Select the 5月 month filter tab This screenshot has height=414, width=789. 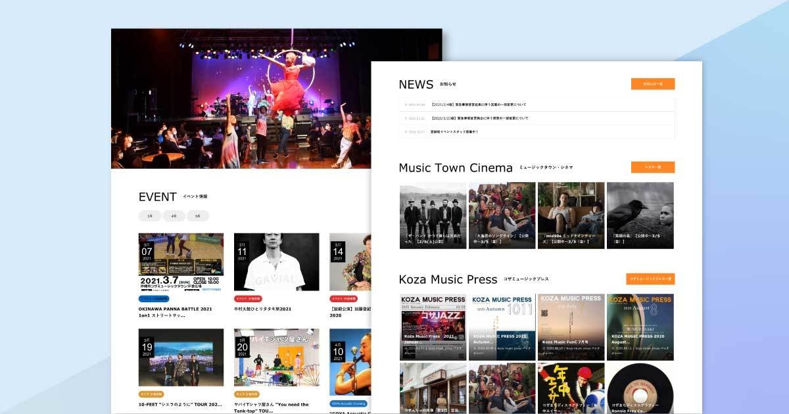[198, 216]
